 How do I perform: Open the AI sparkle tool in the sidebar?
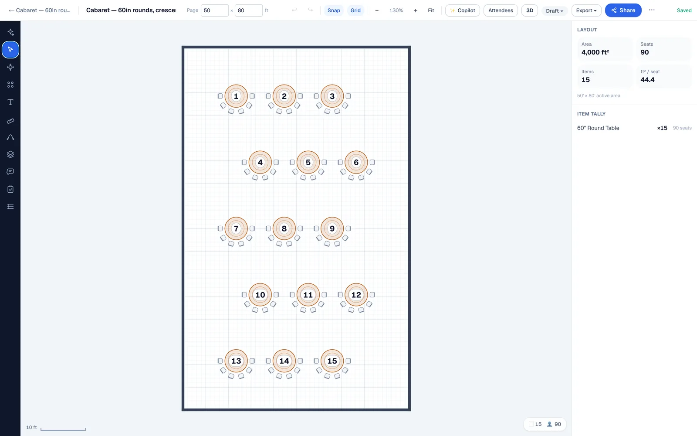point(10,32)
